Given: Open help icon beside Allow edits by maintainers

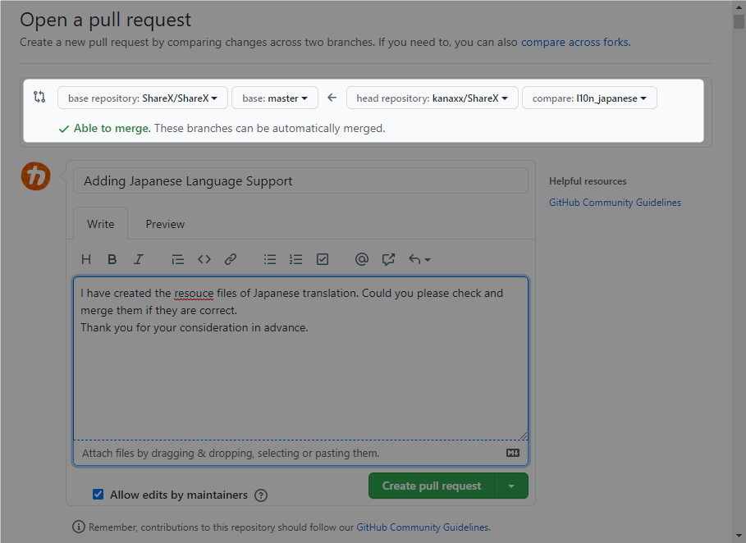Looking at the screenshot, I should [261, 495].
